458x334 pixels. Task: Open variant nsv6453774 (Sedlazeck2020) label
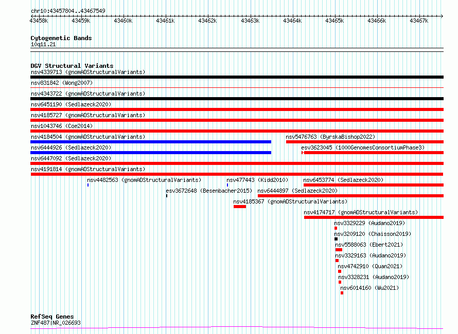(343, 180)
